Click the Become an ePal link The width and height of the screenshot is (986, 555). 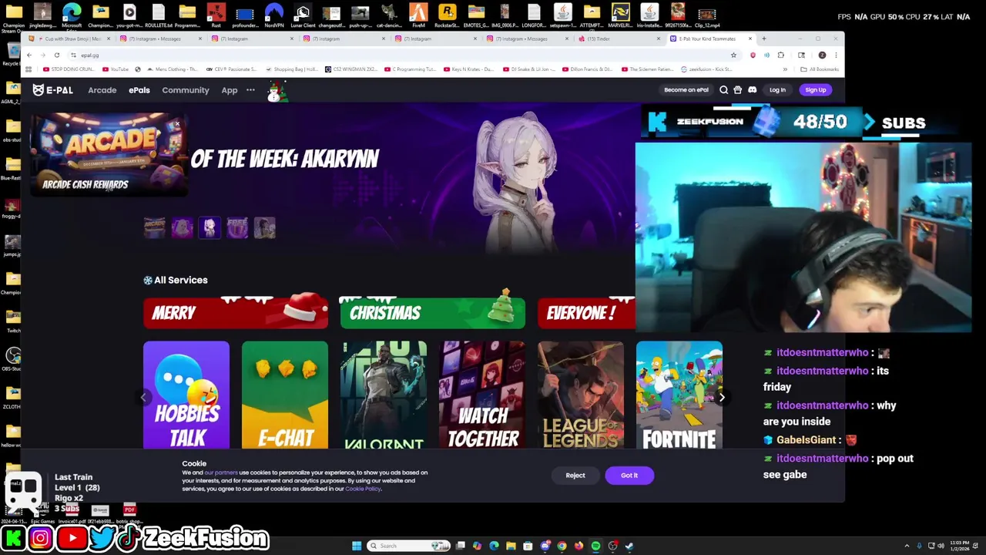coord(686,90)
